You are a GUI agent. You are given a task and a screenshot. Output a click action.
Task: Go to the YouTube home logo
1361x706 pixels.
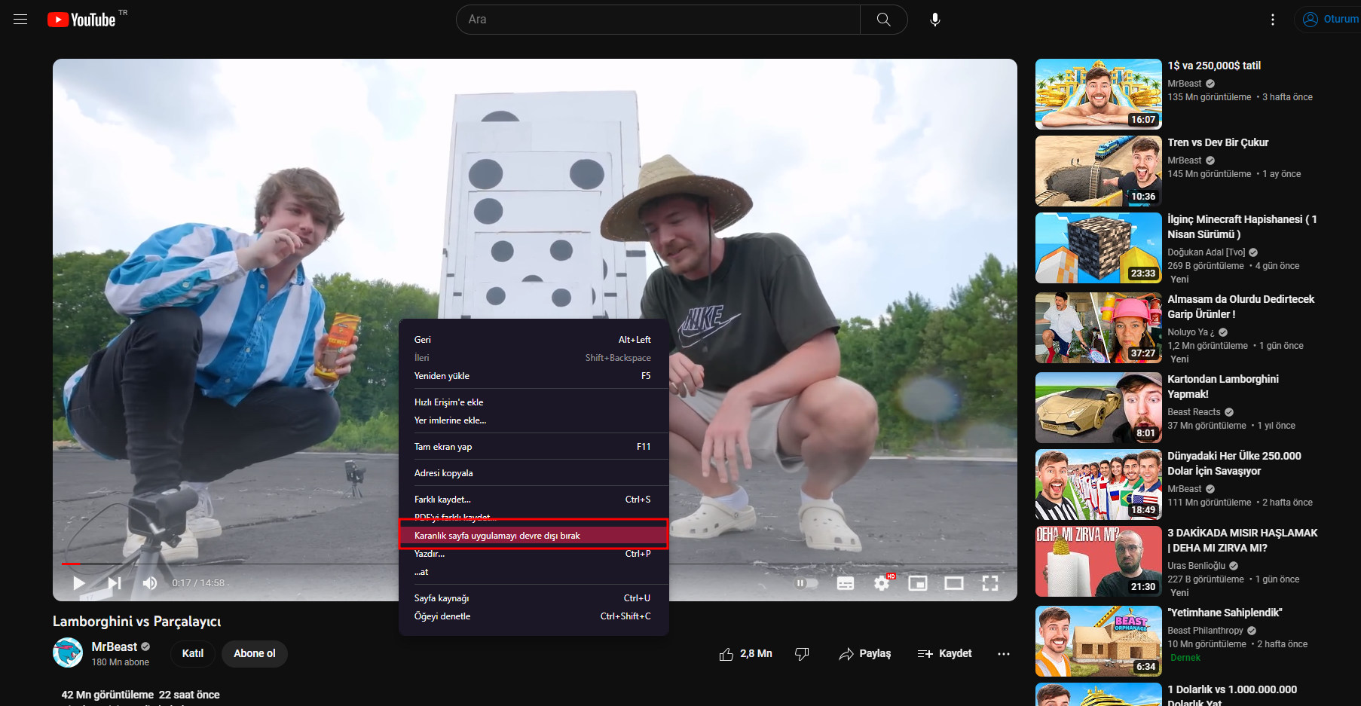tap(82, 20)
